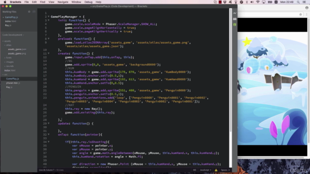The width and height of the screenshot is (310, 174).
Task: Click the Wi-Fi status icon
Action: point(258,2)
